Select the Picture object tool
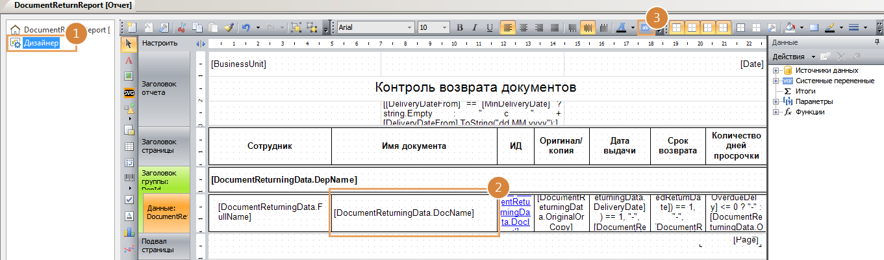The image size is (884, 260). [x=129, y=76]
